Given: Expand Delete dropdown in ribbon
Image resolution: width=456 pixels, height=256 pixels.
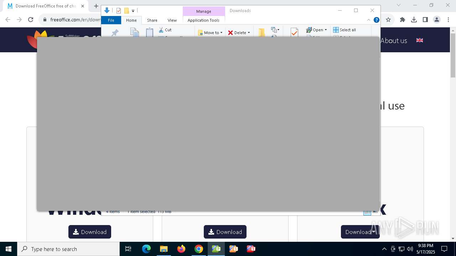Looking at the screenshot, I should [249, 33].
